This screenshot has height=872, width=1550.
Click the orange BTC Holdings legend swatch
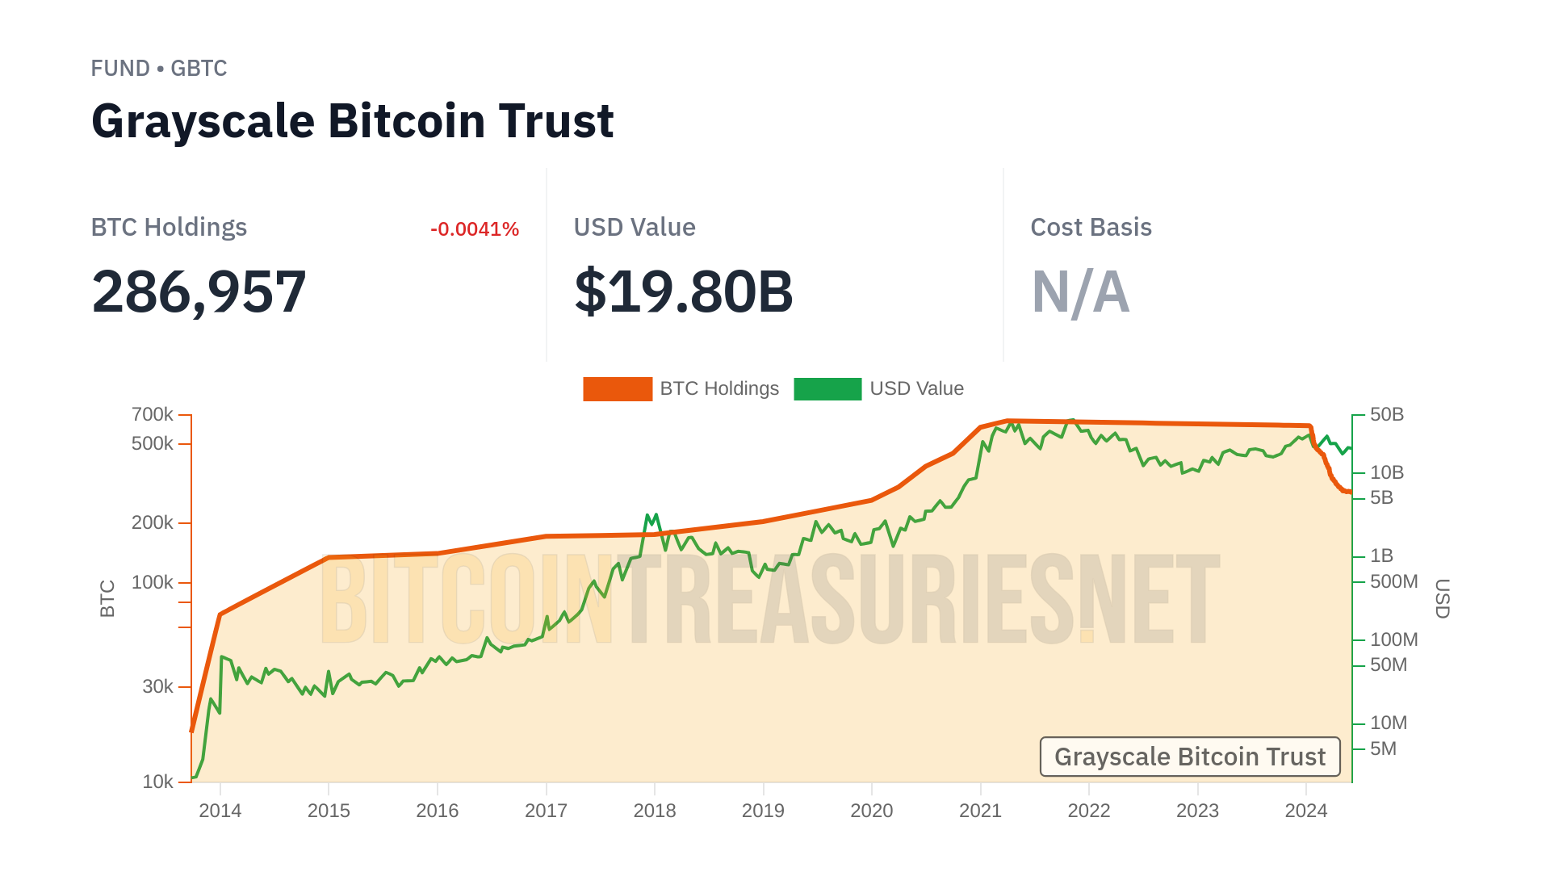tap(618, 388)
